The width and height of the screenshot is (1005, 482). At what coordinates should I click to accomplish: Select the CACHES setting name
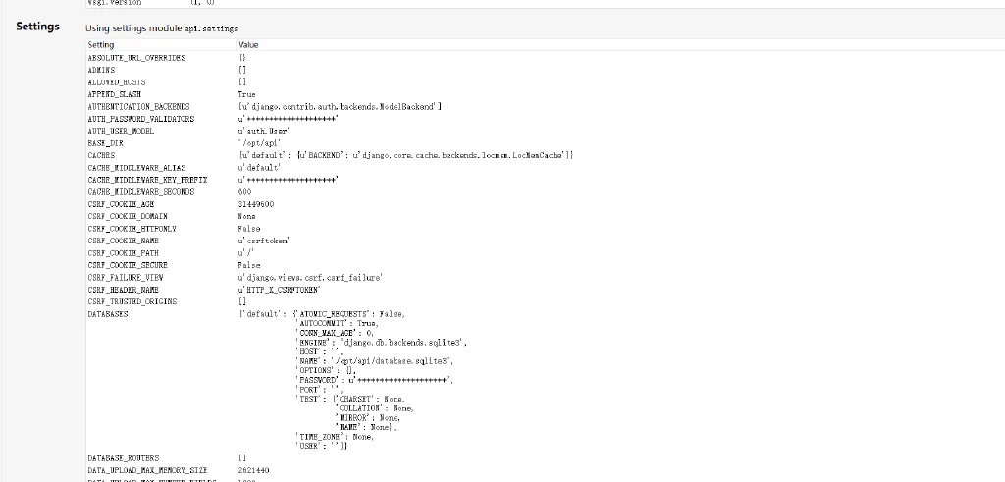(x=101, y=155)
